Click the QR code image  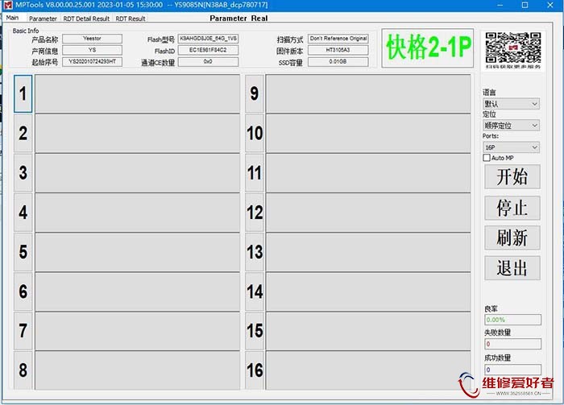(511, 52)
